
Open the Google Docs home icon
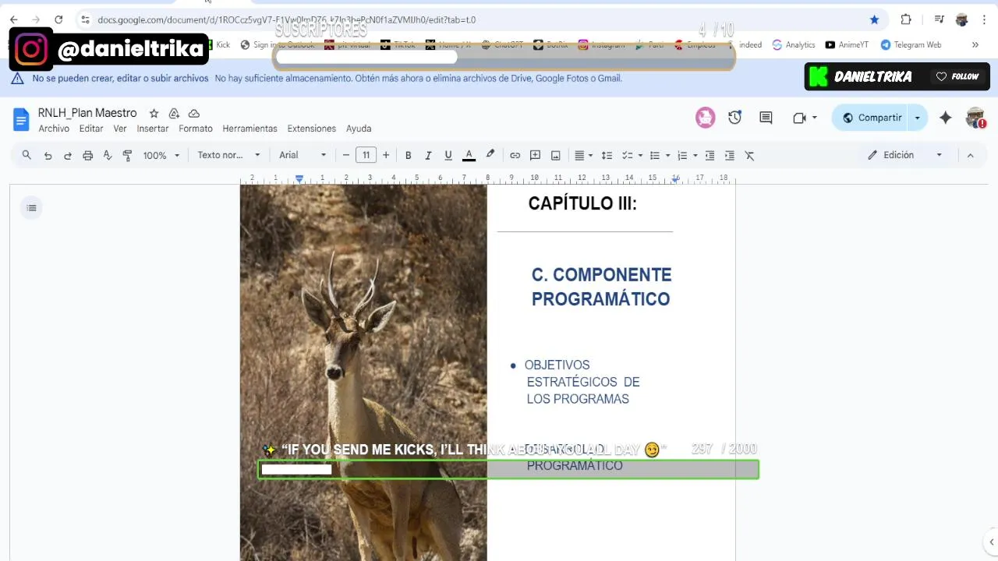(21, 119)
